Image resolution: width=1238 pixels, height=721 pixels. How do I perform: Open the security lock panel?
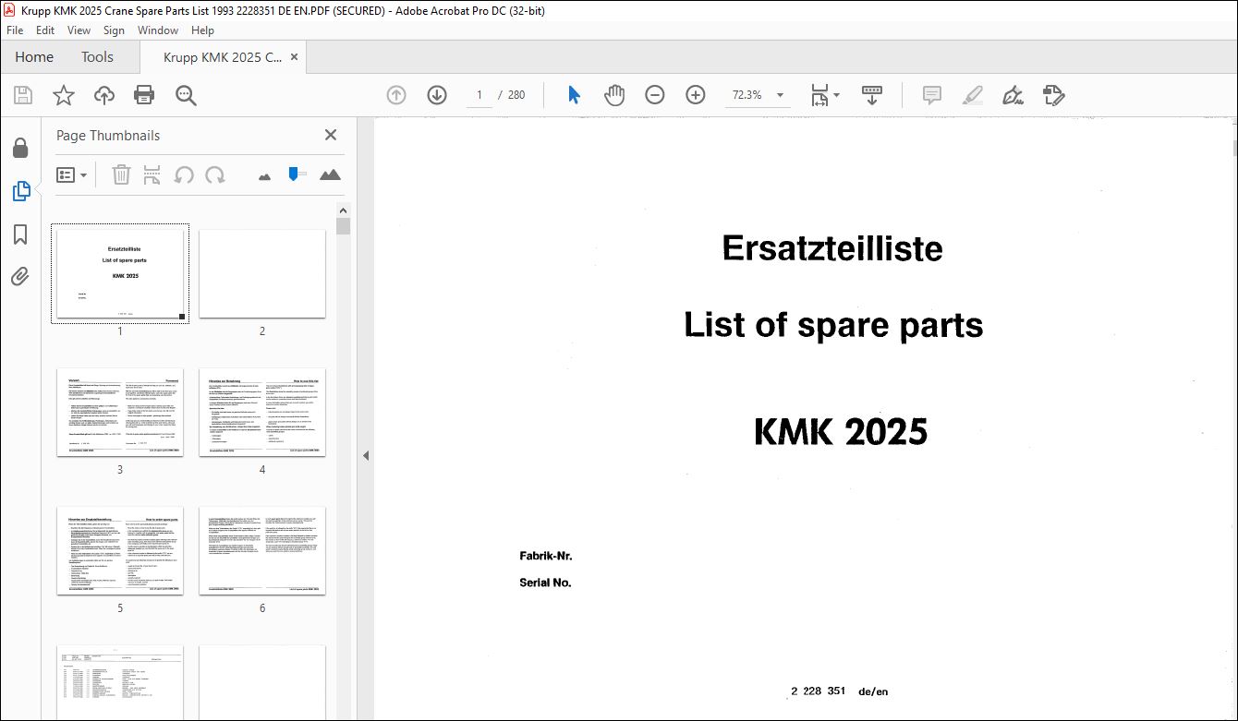20,149
